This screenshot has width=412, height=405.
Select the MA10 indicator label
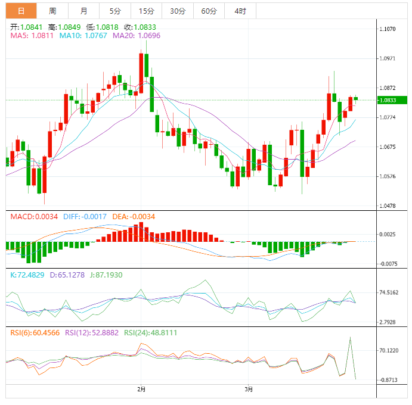tap(83, 36)
